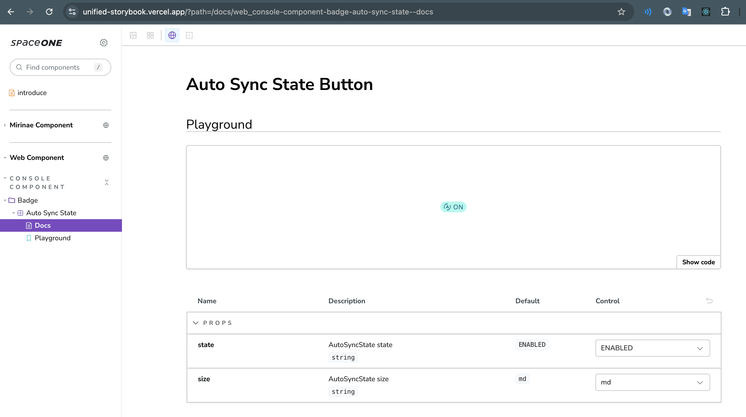The height and width of the screenshot is (417, 746).
Task: Open the site information icon in address bar
Action: [72, 12]
